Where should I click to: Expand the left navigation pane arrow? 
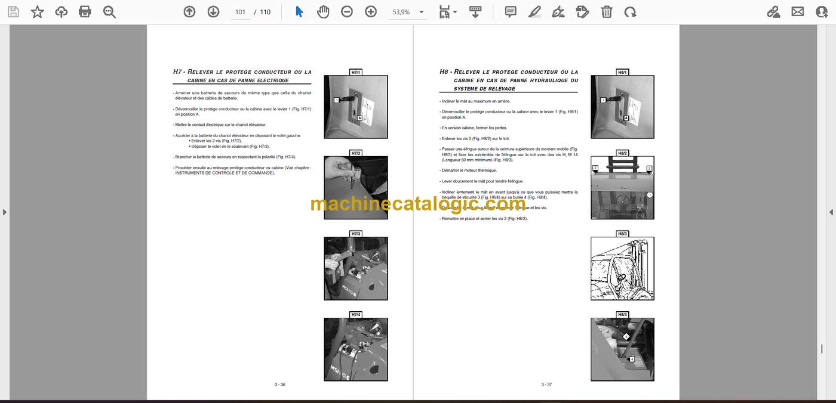4,212
